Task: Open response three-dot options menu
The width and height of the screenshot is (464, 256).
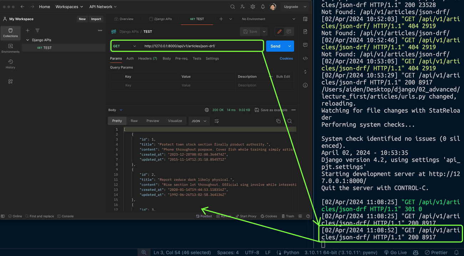Action: point(293,110)
